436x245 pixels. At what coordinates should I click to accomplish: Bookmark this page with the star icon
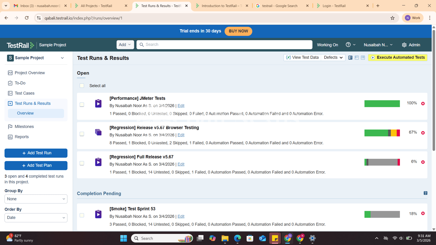(x=393, y=18)
